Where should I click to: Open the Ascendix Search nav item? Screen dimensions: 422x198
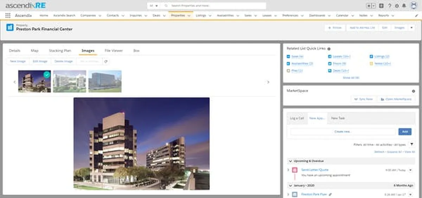(64, 16)
